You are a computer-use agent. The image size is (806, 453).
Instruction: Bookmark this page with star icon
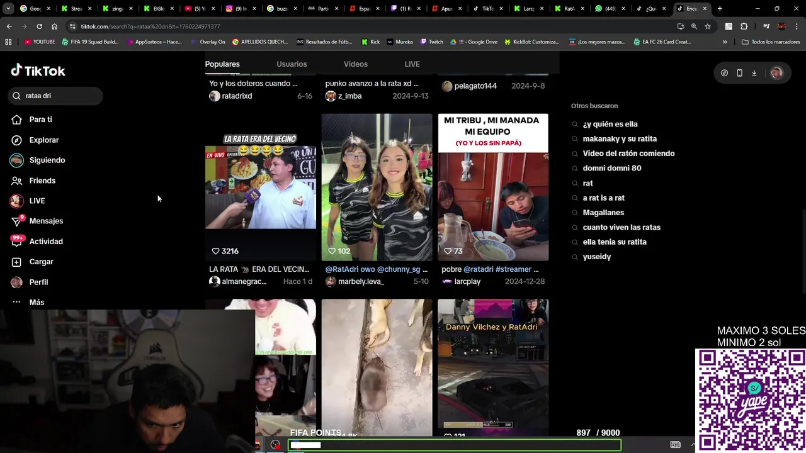[x=708, y=26]
